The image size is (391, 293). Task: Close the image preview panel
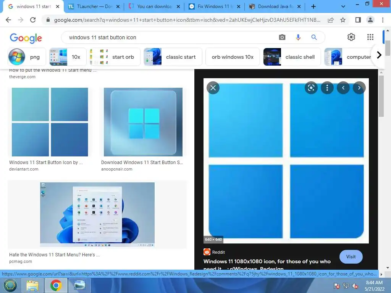click(x=213, y=88)
